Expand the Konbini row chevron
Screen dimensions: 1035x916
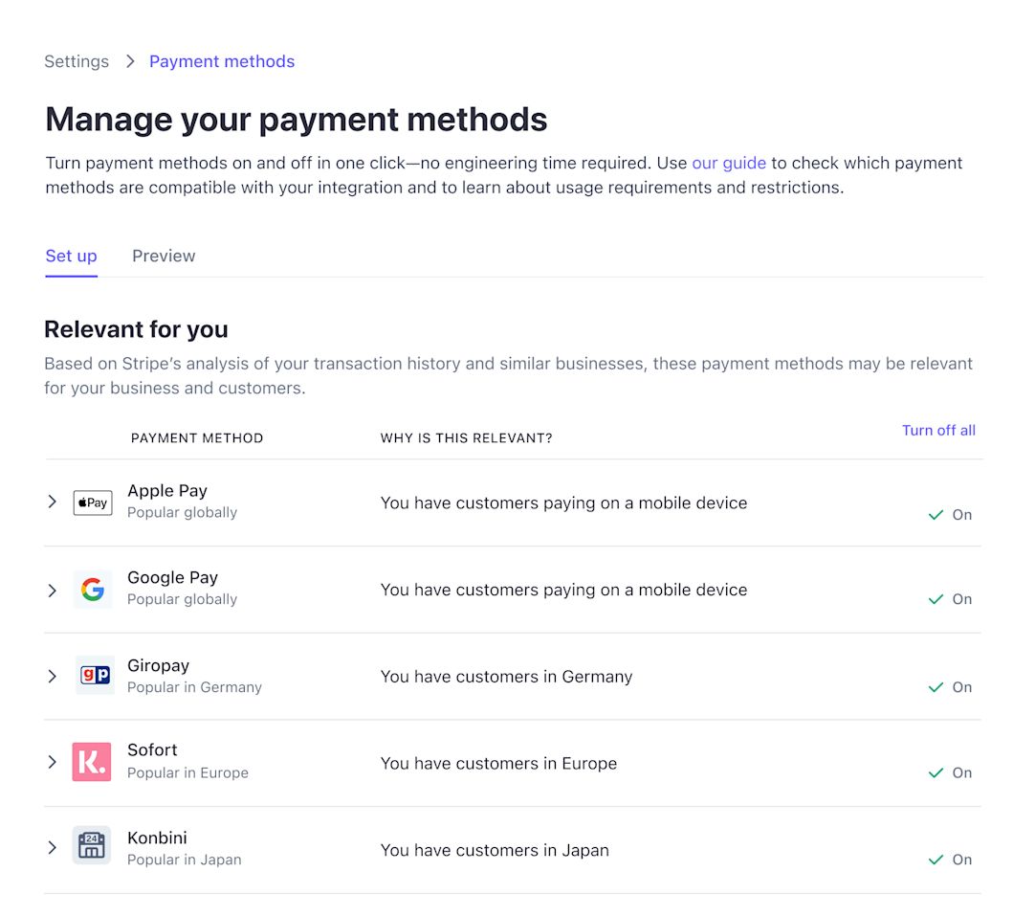click(x=53, y=847)
